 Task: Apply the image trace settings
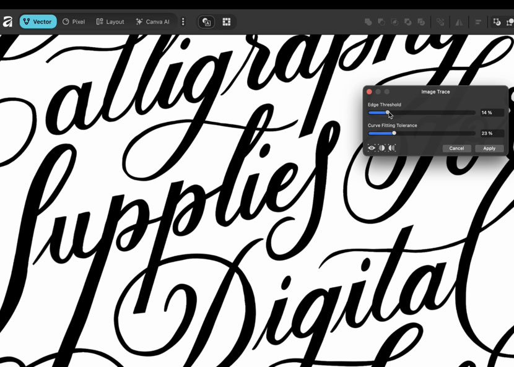click(x=489, y=149)
